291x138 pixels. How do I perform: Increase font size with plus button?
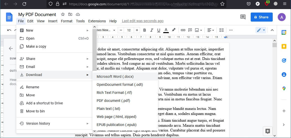137,30
